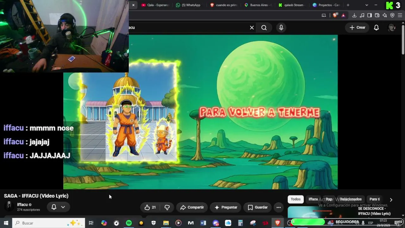Open the browser downloads icon
Image resolution: width=405 pixels, height=228 pixels.
click(x=354, y=15)
